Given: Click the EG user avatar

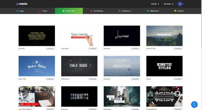Looking at the screenshot, I should (180, 4).
